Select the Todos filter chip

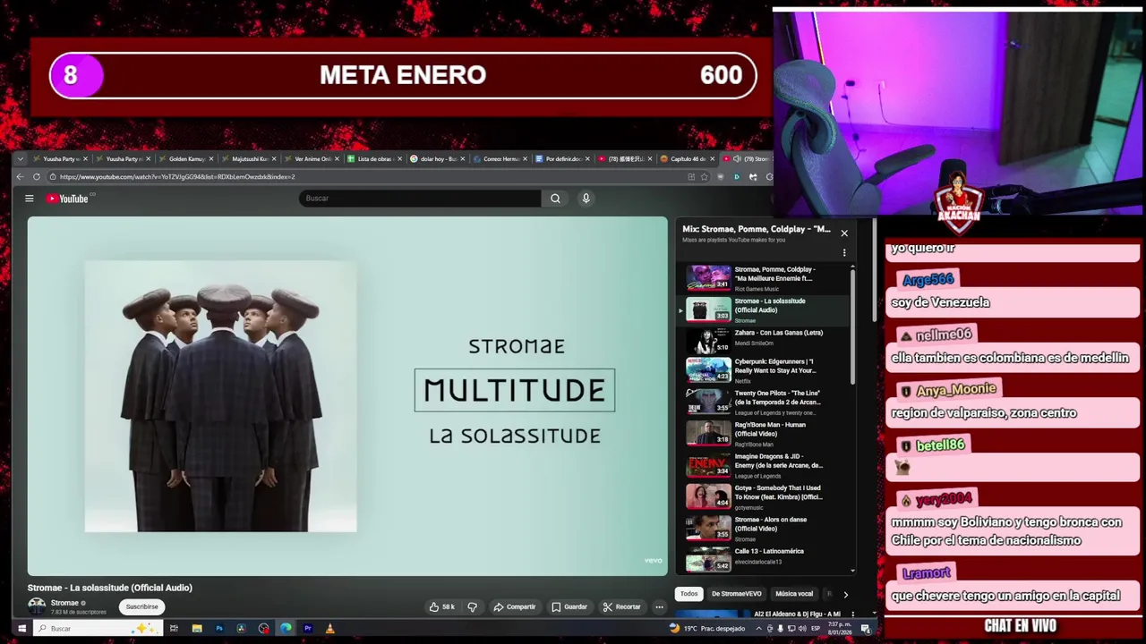[688, 594]
